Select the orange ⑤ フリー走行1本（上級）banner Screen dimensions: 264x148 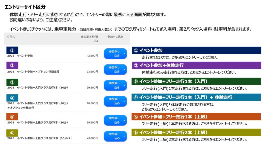[196, 117]
